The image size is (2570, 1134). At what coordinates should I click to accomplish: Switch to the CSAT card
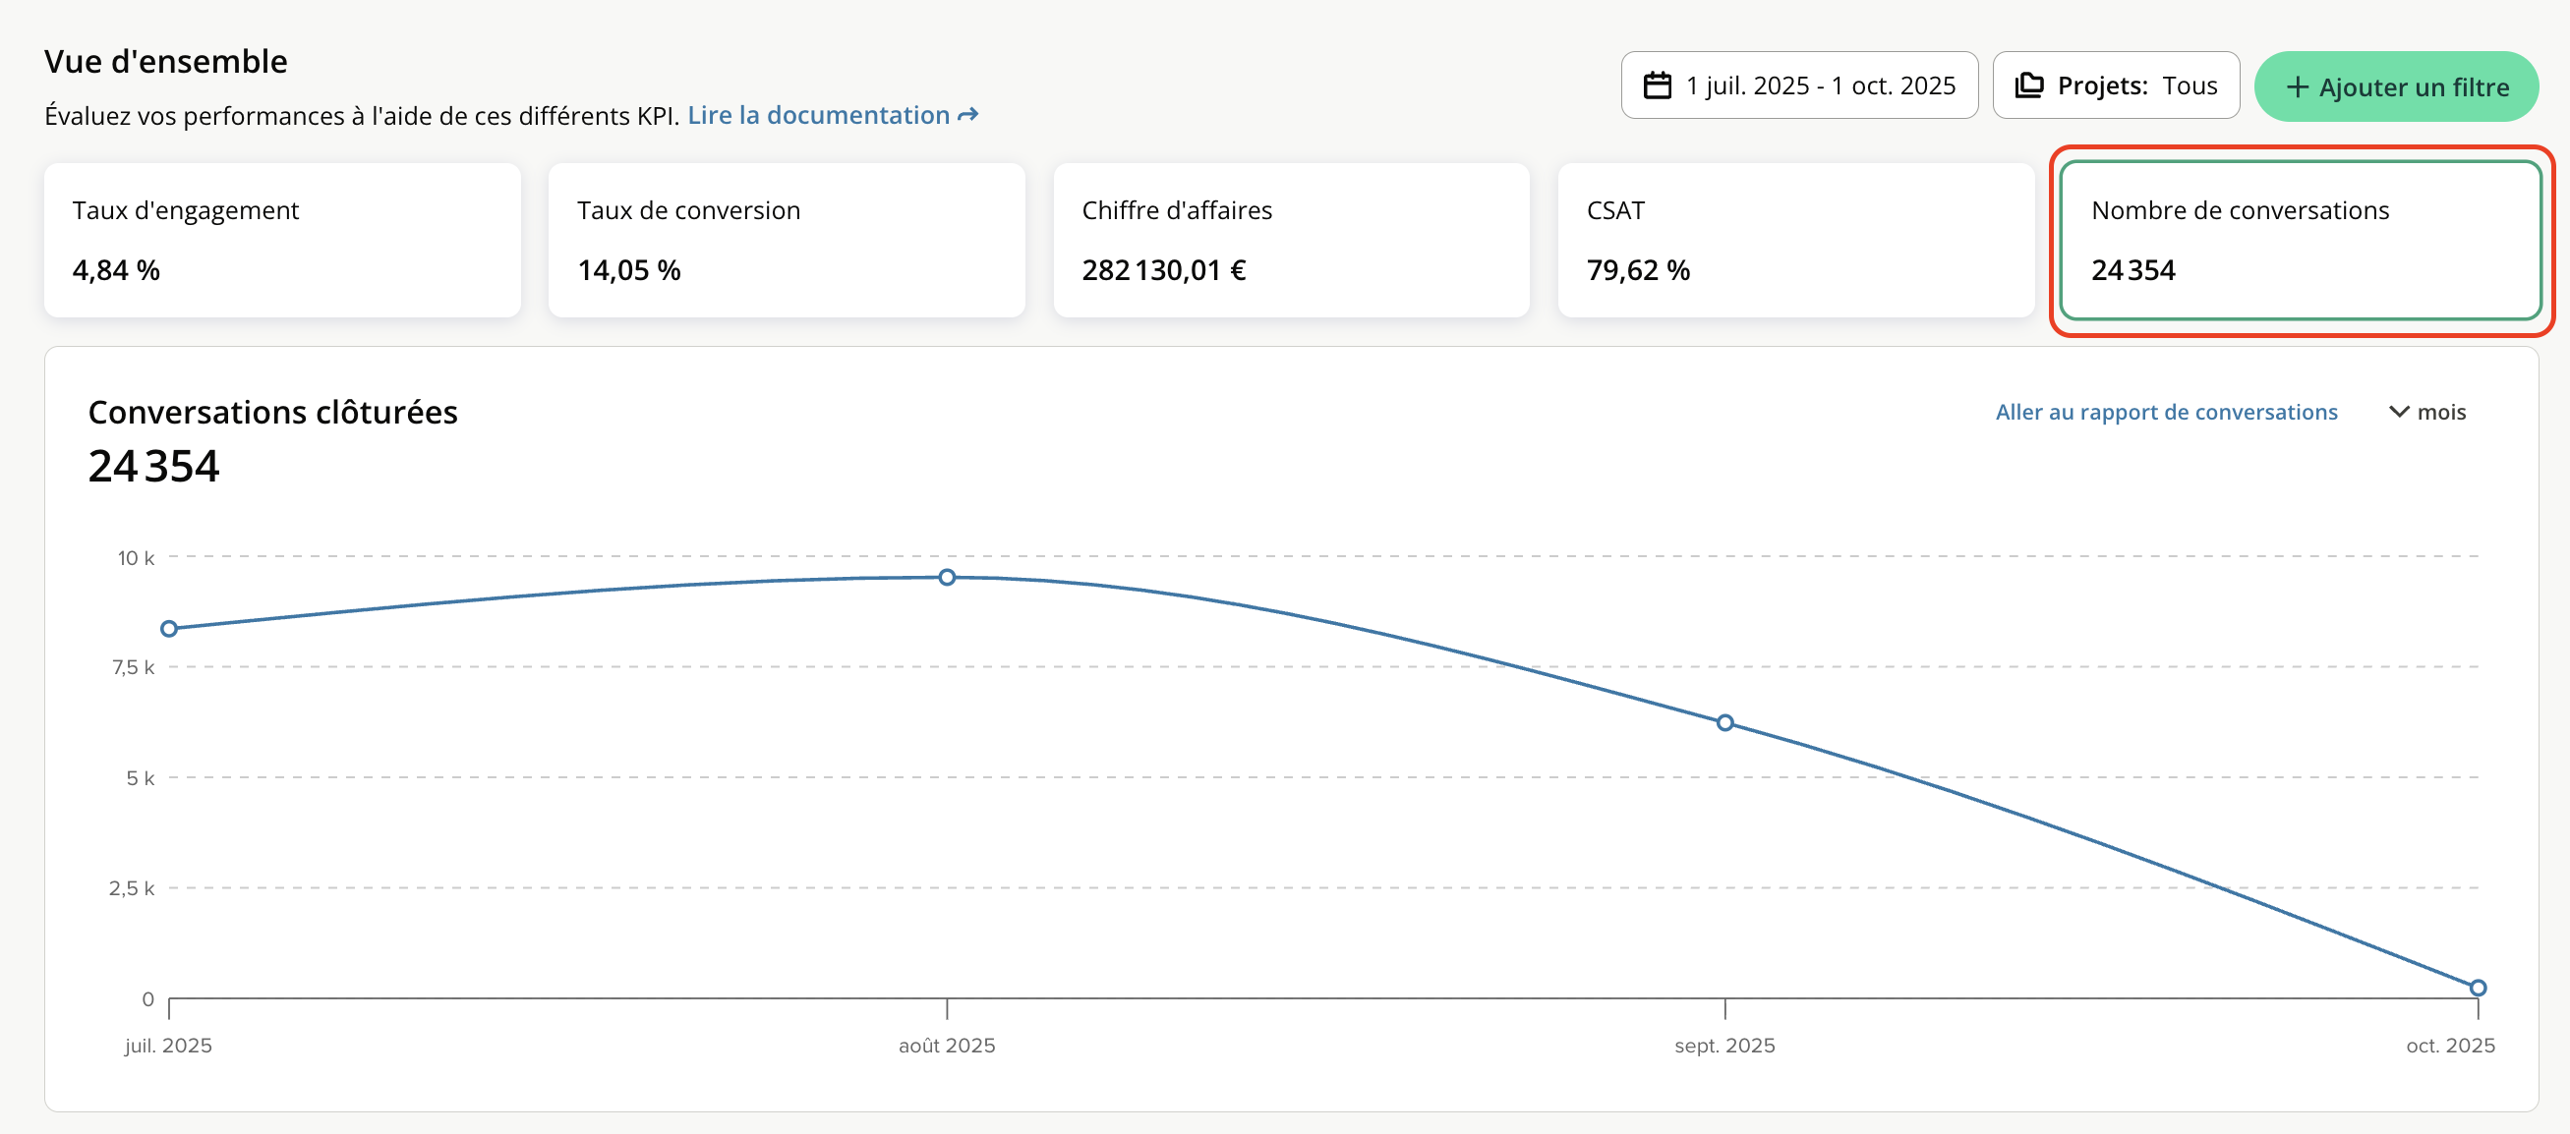[1795, 241]
